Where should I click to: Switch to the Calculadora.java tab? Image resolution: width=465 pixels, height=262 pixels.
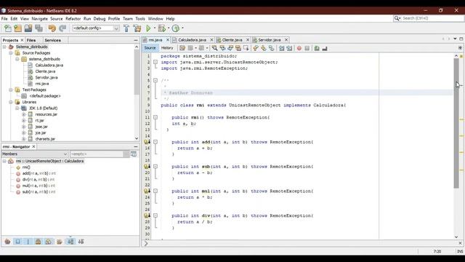(x=192, y=40)
